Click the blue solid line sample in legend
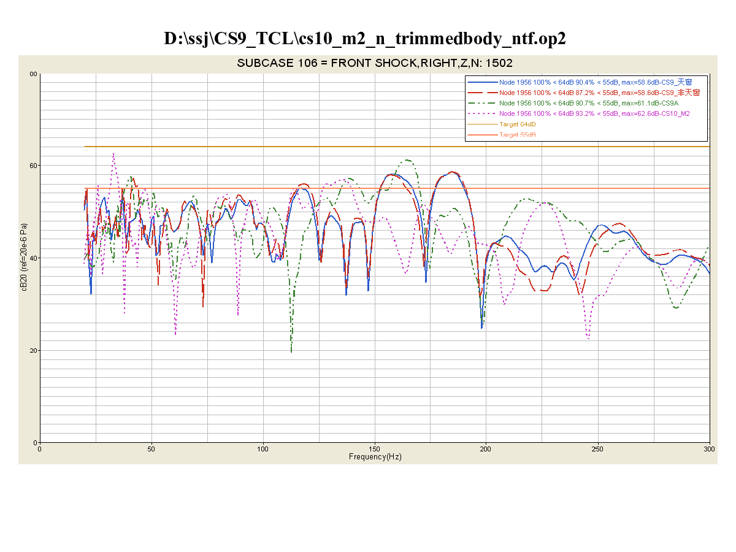 [482, 82]
